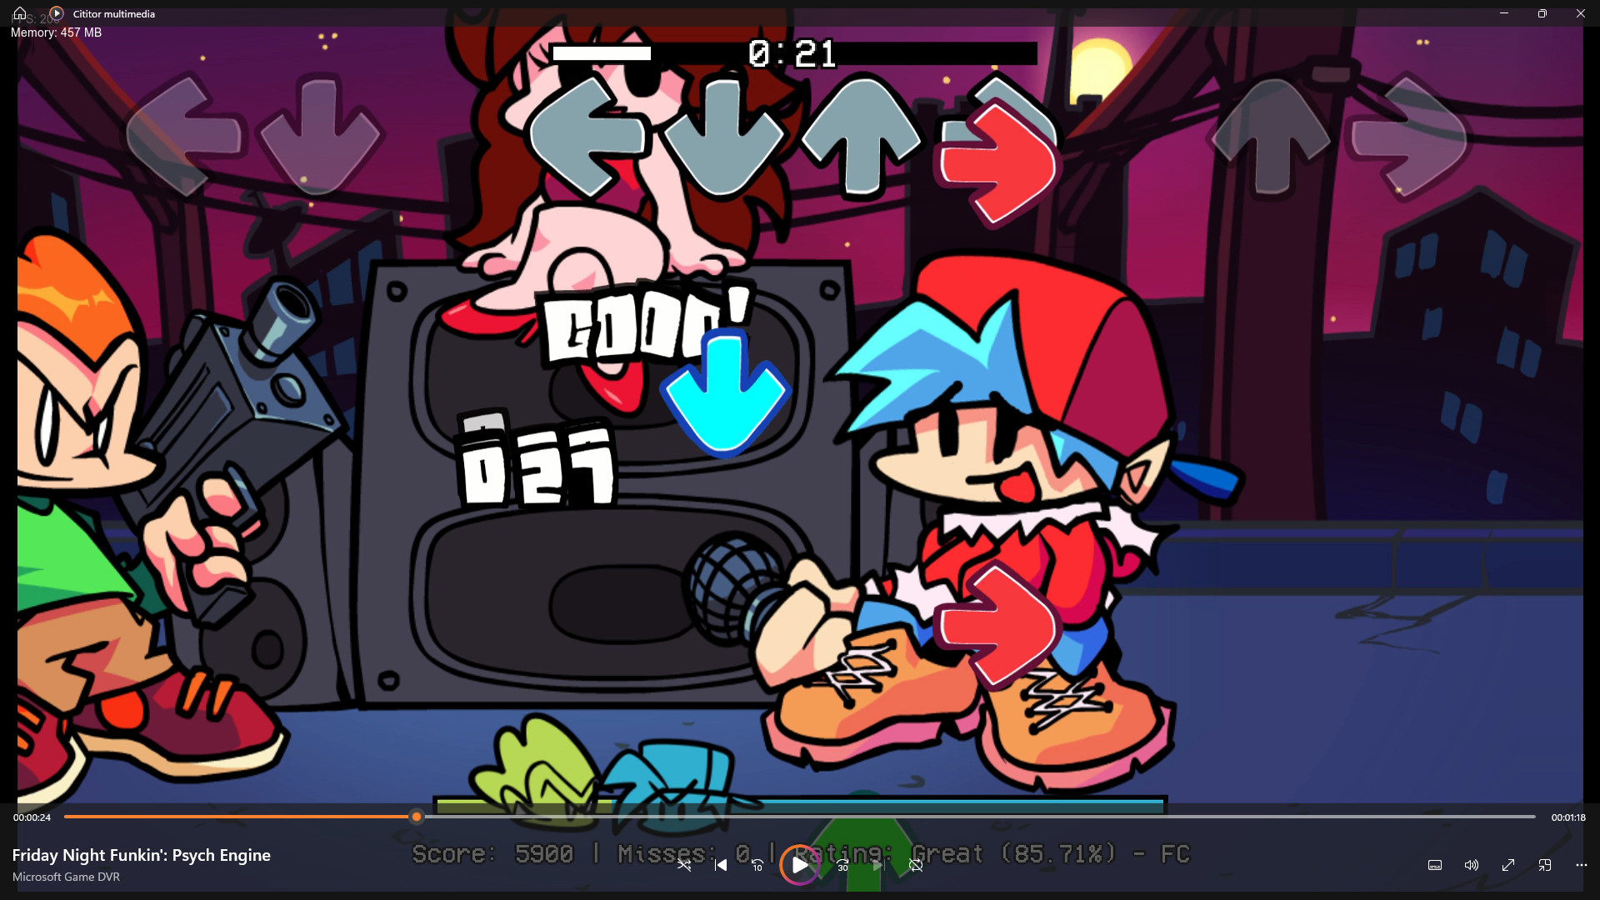Image resolution: width=1600 pixels, height=900 pixels.
Task: Click the Media Player app logo in title bar
Action: [57, 13]
